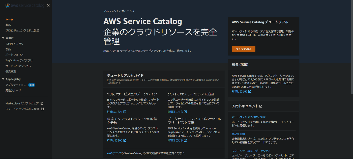The height and width of the screenshot is (159, 353).
Task: Follow the AWS ブログ link
Action: point(114,153)
